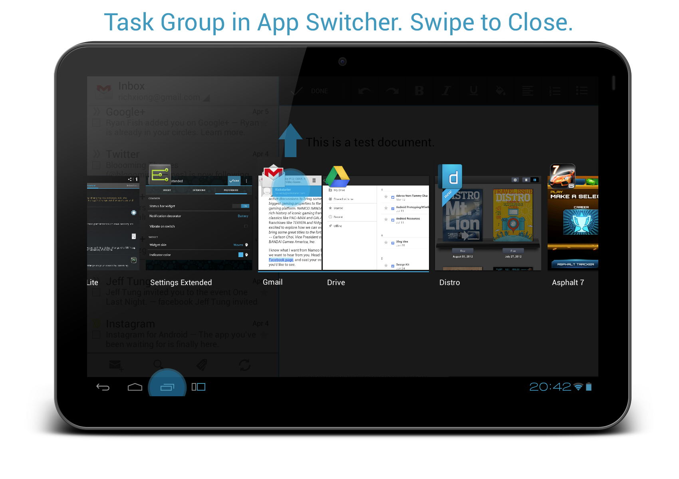Click the Facebook page link
This screenshot has height=479, width=679.
pyautogui.click(x=281, y=260)
